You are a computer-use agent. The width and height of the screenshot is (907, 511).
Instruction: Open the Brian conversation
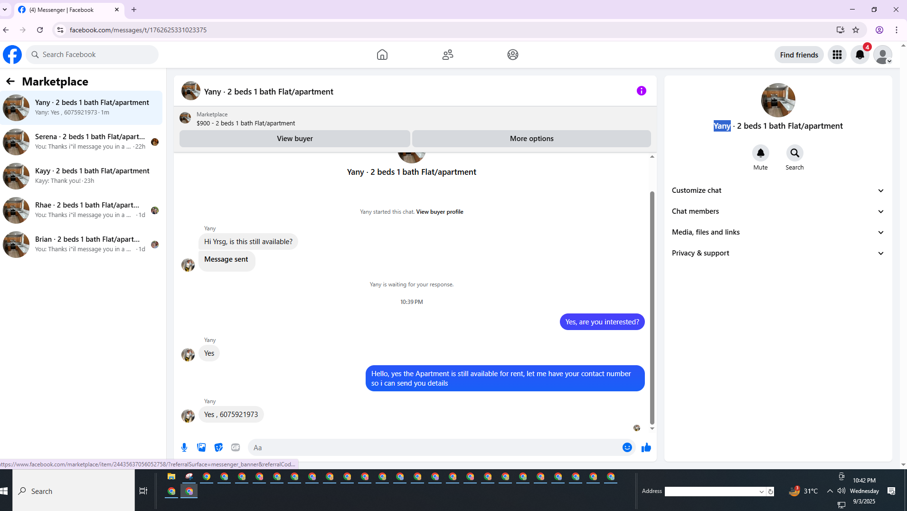point(81,245)
